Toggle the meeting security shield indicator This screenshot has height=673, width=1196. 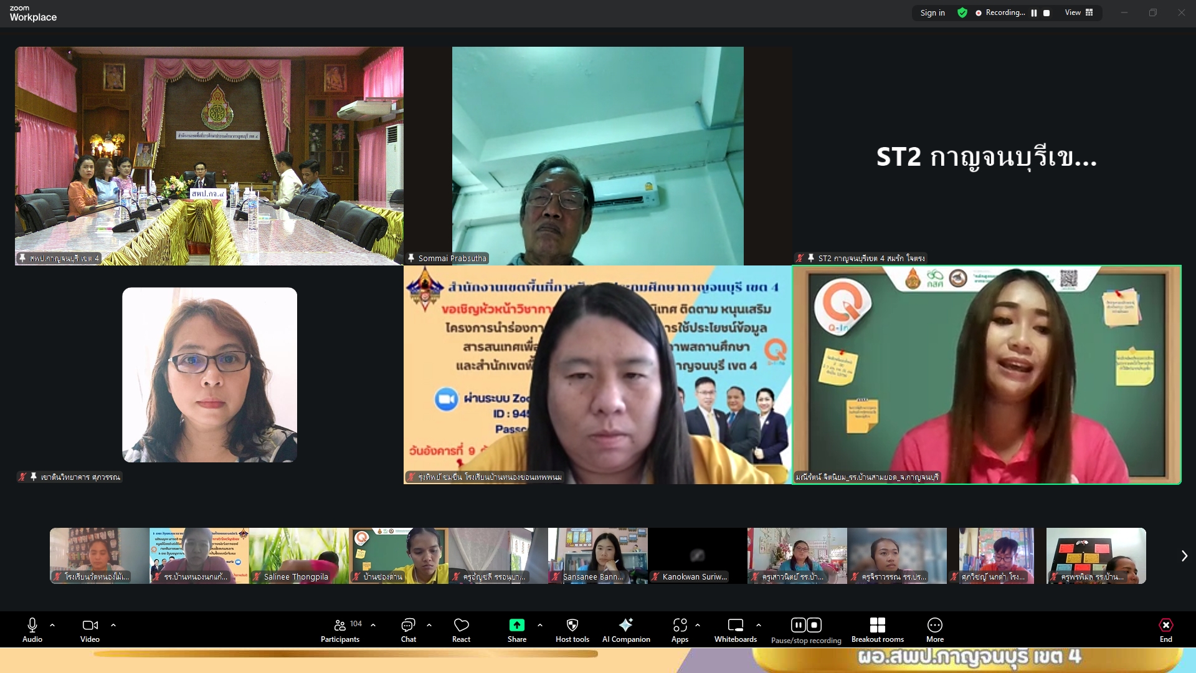(x=962, y=12)
